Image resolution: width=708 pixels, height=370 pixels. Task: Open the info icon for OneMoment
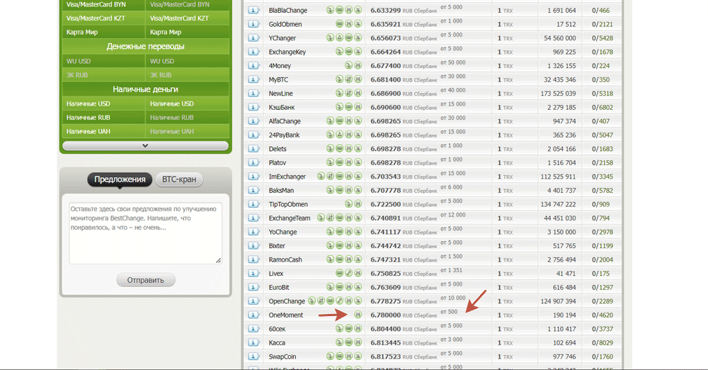click(253, 315)
